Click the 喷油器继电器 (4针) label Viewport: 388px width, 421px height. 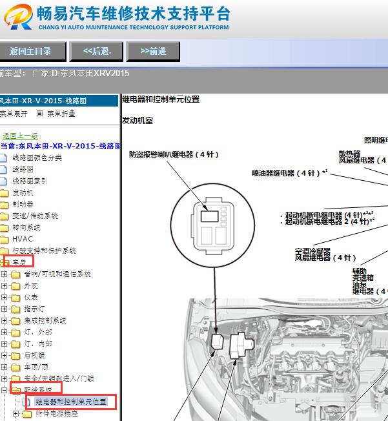click(x=289, y=173)
